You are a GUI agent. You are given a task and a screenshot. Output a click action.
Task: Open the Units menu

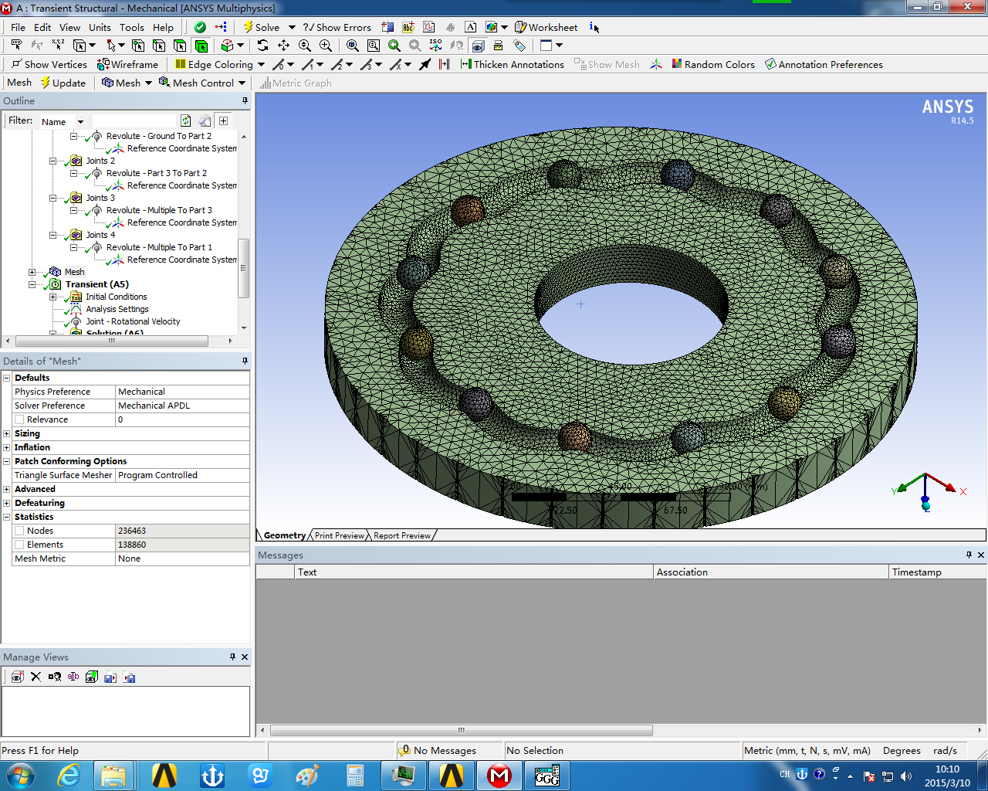(x=100, y=27)
